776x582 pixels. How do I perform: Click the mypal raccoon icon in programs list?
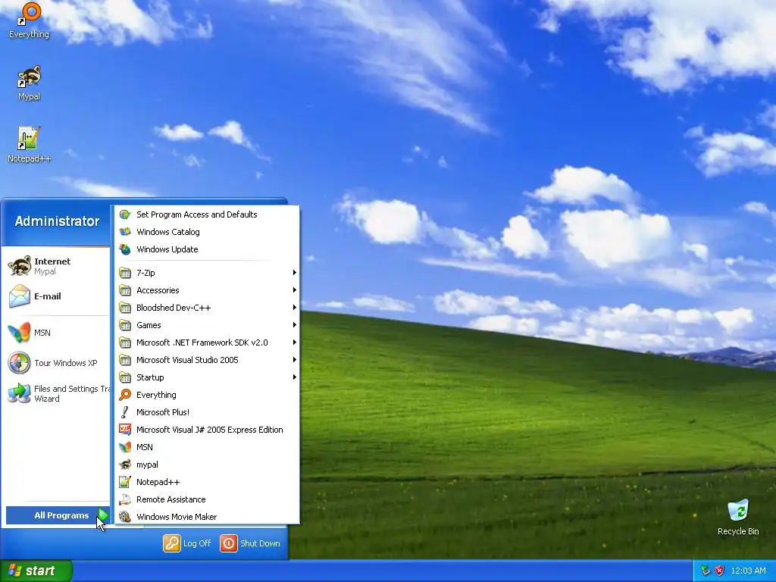[125, 465]
